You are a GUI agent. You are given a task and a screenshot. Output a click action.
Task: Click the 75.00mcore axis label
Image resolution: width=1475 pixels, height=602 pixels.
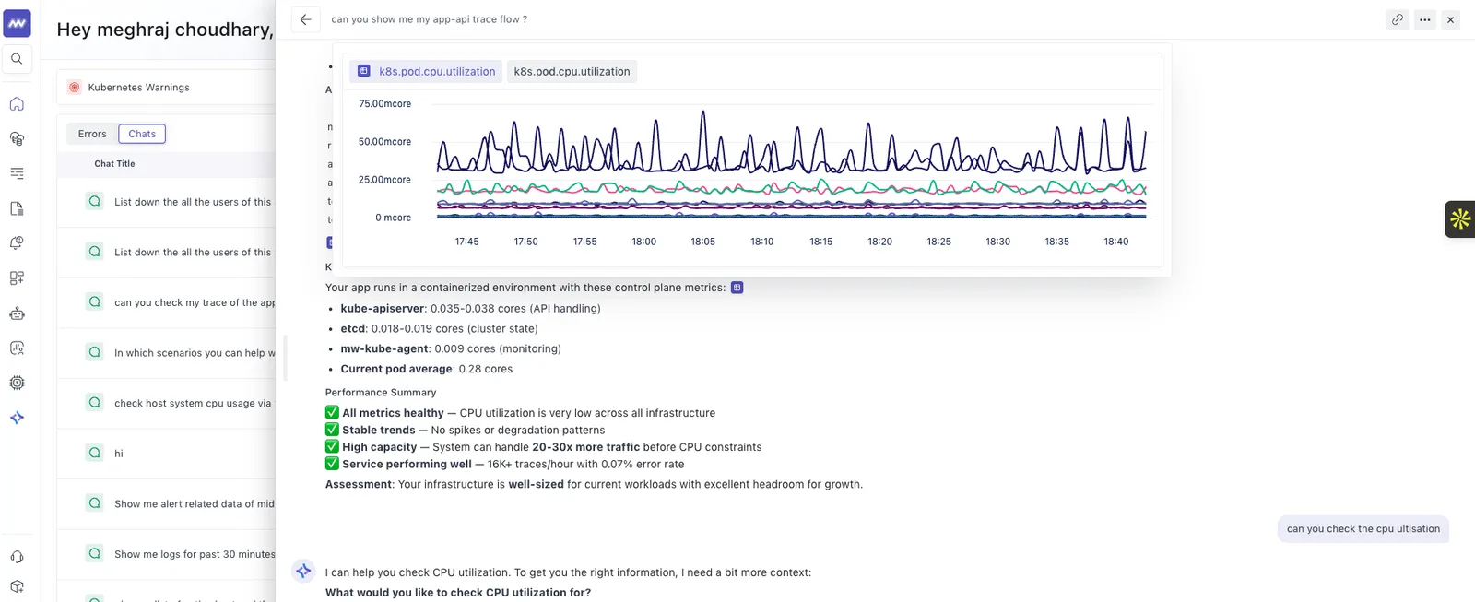coord(384,104)
